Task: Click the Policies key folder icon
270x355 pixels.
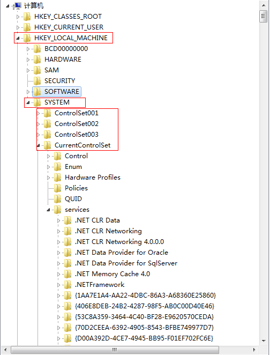Action: pyautogui.click(x=58, y=188)
